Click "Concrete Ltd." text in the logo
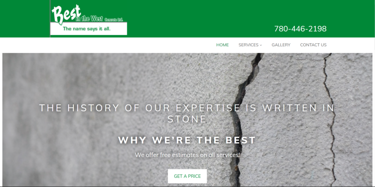 114,20
